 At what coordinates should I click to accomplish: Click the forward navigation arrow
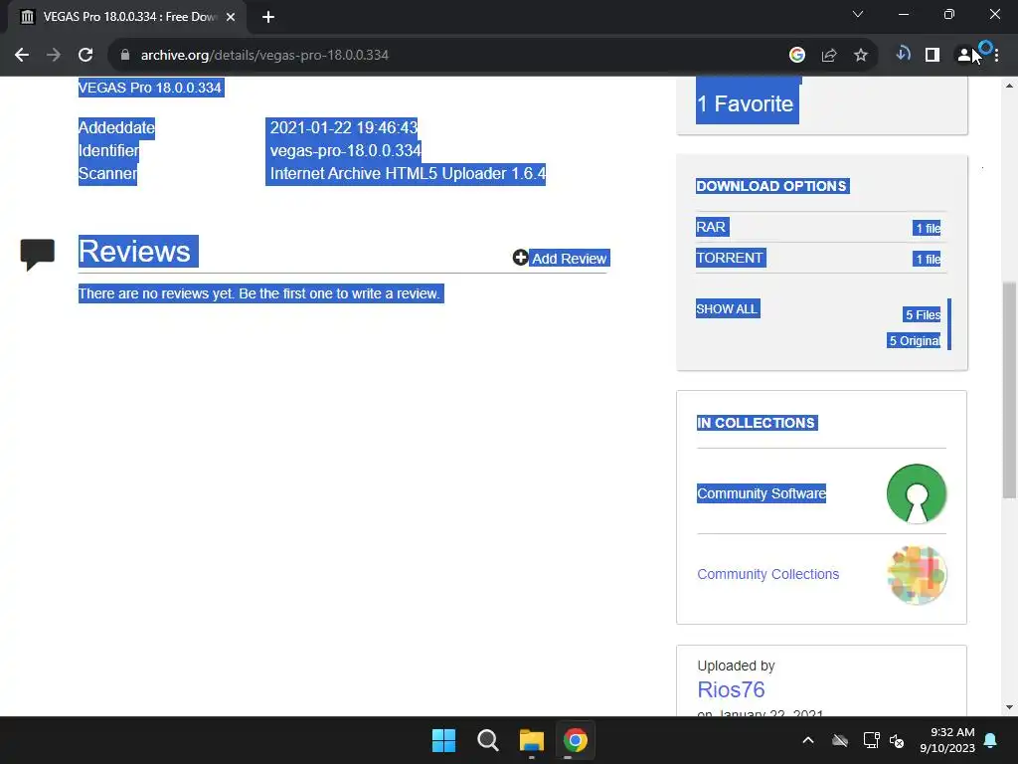point(54,56)
